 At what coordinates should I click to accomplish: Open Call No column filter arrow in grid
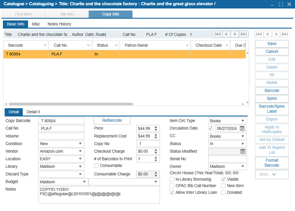click(x=88, y=45)
